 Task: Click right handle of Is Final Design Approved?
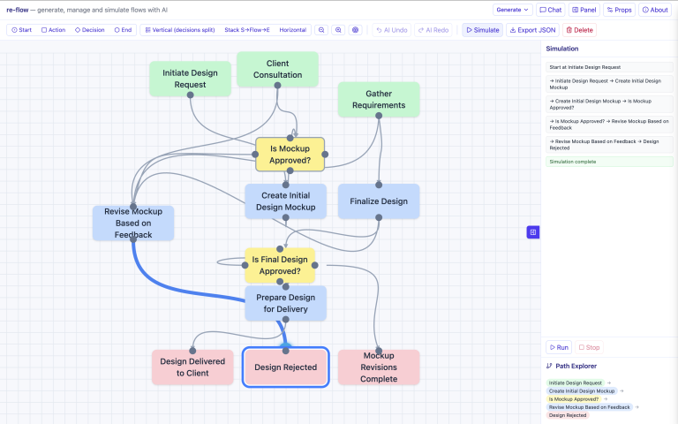tap(315, 265)
